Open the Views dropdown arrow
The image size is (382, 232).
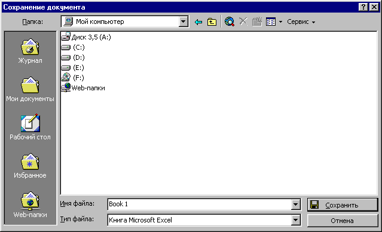tap(280, 22)
